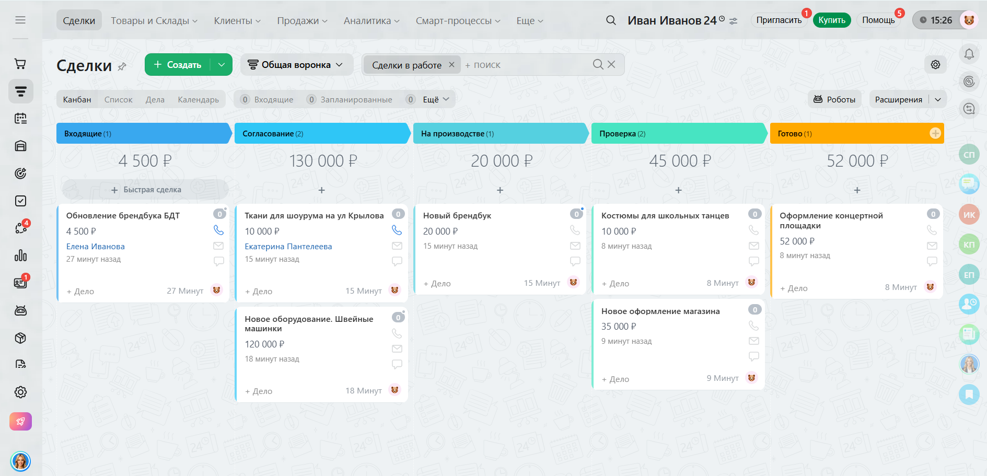Viewport: 987px width, 476px height.
Task: Open the Аналитика menu
Action: [371, 21]
